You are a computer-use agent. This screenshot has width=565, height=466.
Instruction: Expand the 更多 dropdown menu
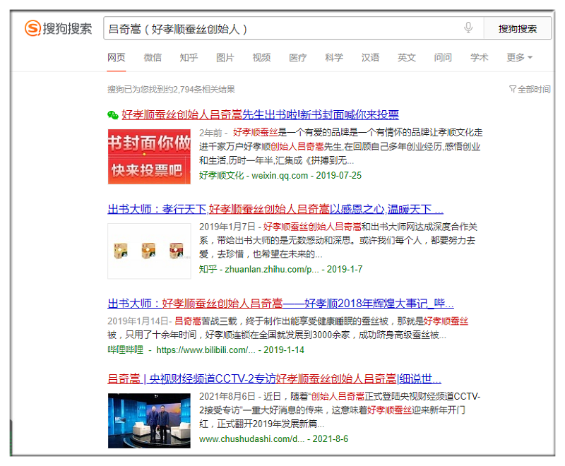click(x=519, y=57)
